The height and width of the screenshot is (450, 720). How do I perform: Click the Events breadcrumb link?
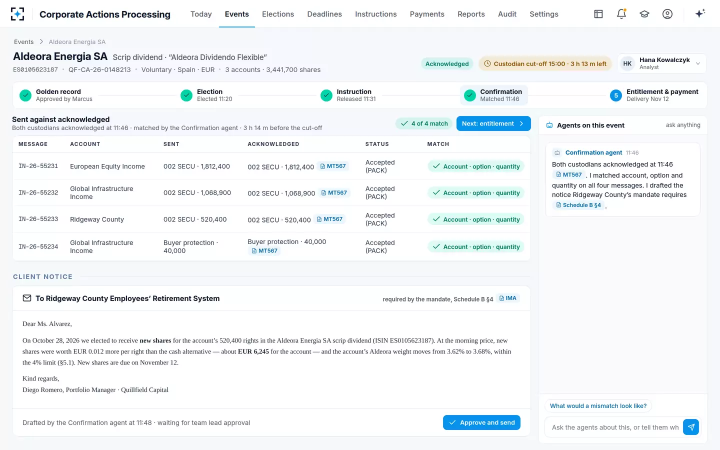[24, 42]
